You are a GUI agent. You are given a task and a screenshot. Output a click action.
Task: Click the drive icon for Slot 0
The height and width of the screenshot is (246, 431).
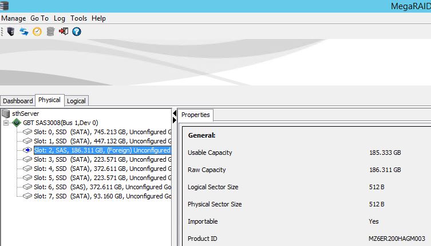[x=27, y=132]
